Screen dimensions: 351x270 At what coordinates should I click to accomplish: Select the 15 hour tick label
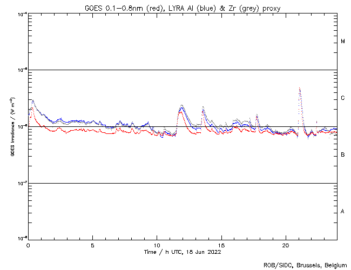221,245
